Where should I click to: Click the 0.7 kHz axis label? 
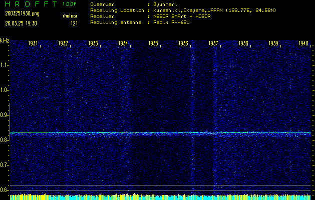(x=5, y=165)
